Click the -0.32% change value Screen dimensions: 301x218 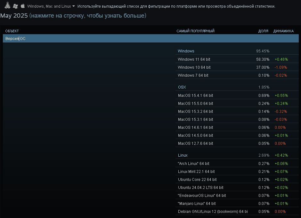click(281, 111)
